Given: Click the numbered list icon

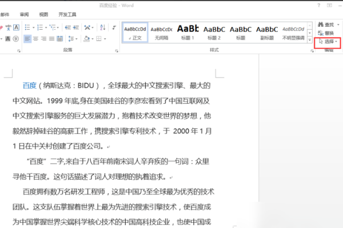Looking at the screenshot, I should point(41,27).
